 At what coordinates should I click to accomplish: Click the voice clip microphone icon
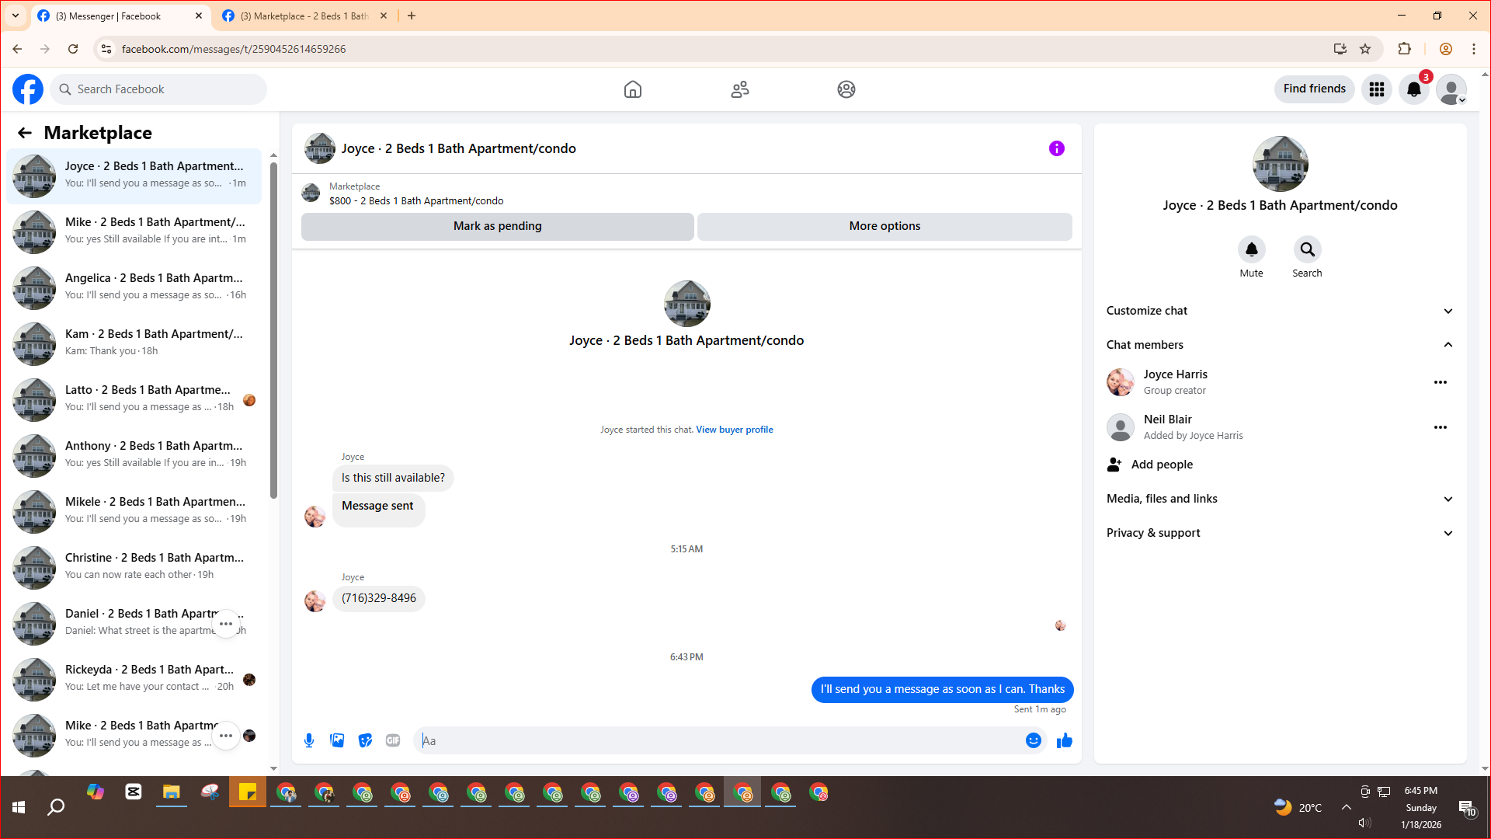309,740
